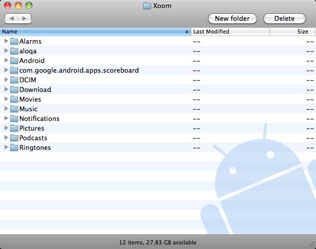Image resolution: width=316 pixels, height=249 pixels.
Task: Click the com.google.android.apps.scoreboard folder icon
Action: [x=14, y=70]
